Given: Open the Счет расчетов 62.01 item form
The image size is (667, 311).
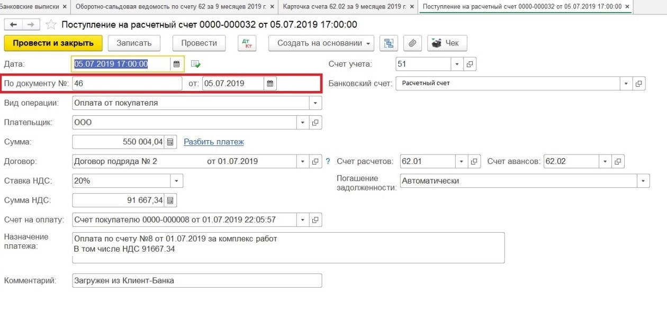Looking at the screenshot, I should click(x=475, y=161).
